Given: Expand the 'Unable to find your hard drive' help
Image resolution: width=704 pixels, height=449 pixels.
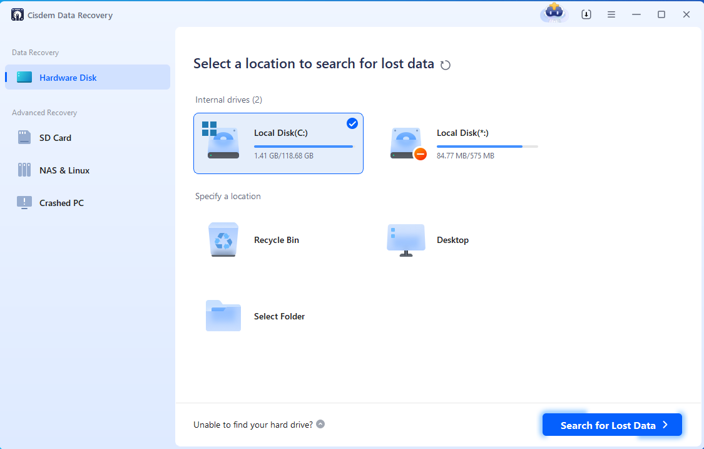Looking at the screenshot, I should tap(320, 424).
